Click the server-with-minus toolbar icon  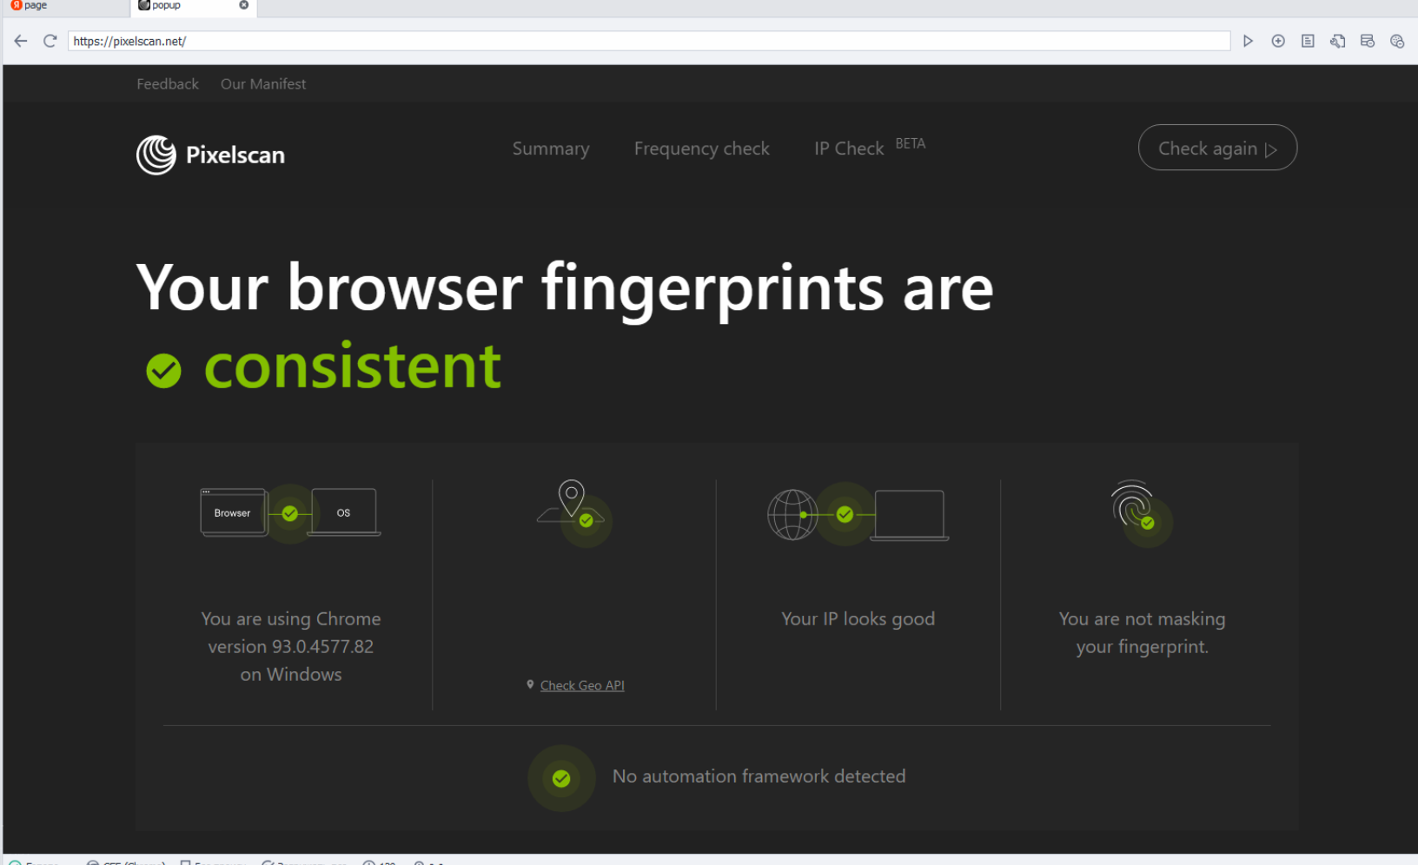pyautogui.click(x=1368, y=41)
